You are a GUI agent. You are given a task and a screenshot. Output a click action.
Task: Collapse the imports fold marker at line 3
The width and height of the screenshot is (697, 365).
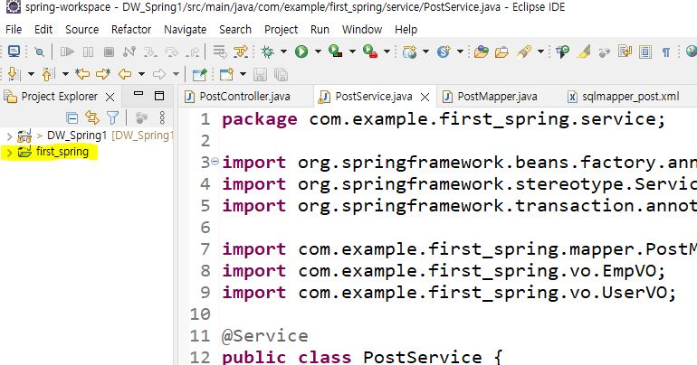click(x=215, y=162)
